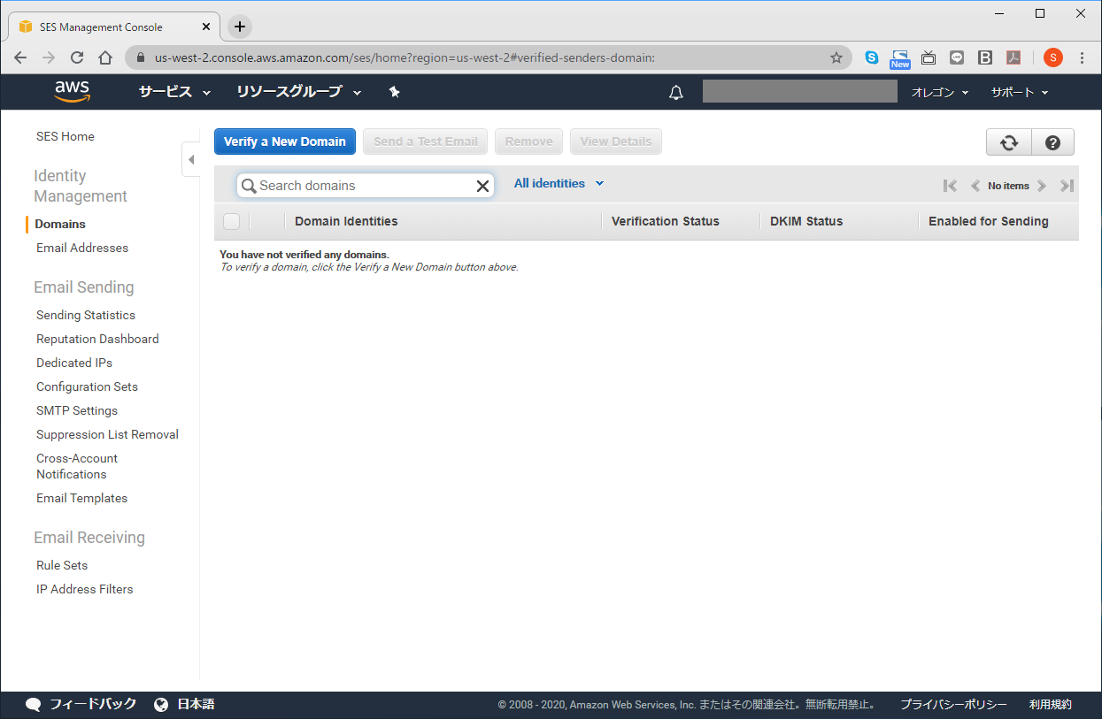Open Configuration Sets page

(87, 386)
